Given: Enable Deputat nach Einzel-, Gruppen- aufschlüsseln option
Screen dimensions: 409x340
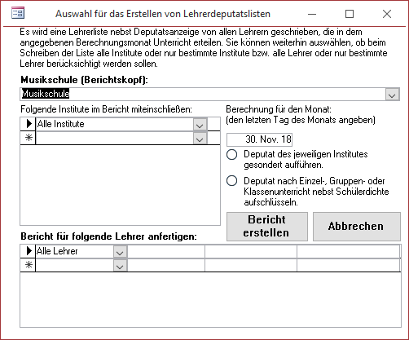Looking at the screenshot, I should [x=232, y=181].
